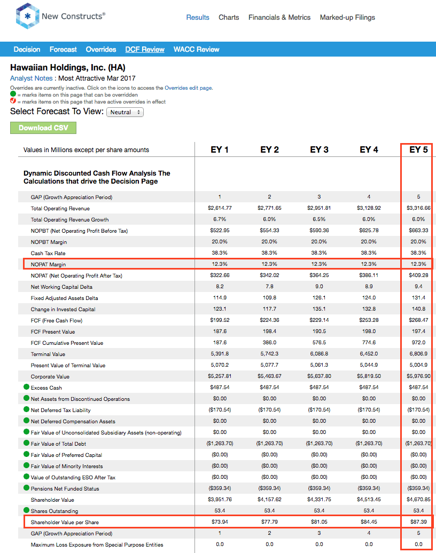Click the Change in Invested Capital label
The image size is (436, 553).
coord(63,309)
